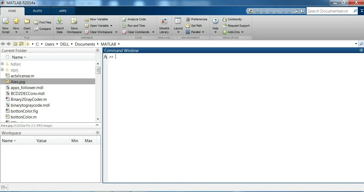This screenshot has height=192, width=364.
Task: Click the switch windows icon in quick access toolbar
Action: (x=296, y=11)
